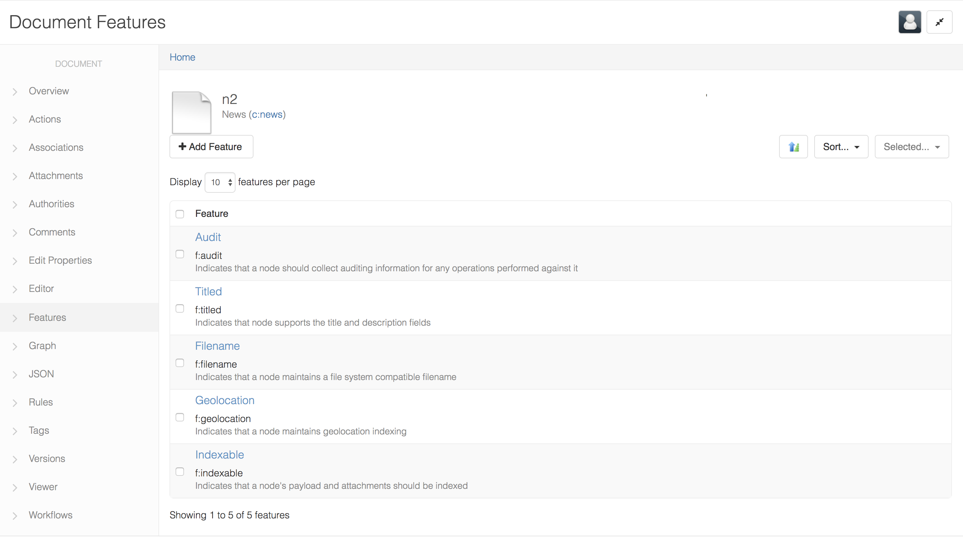The height and width of the screenshot is (537, 963).
Task: Click the chevron beside Edit Properties
Action: (x=15, y=261)
